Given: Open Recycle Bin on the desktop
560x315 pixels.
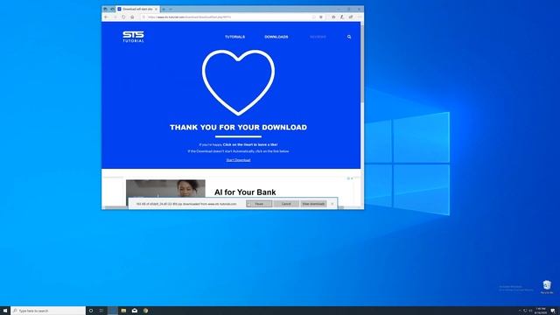Looking at the screenshot, I should click(x=547, y=287).
